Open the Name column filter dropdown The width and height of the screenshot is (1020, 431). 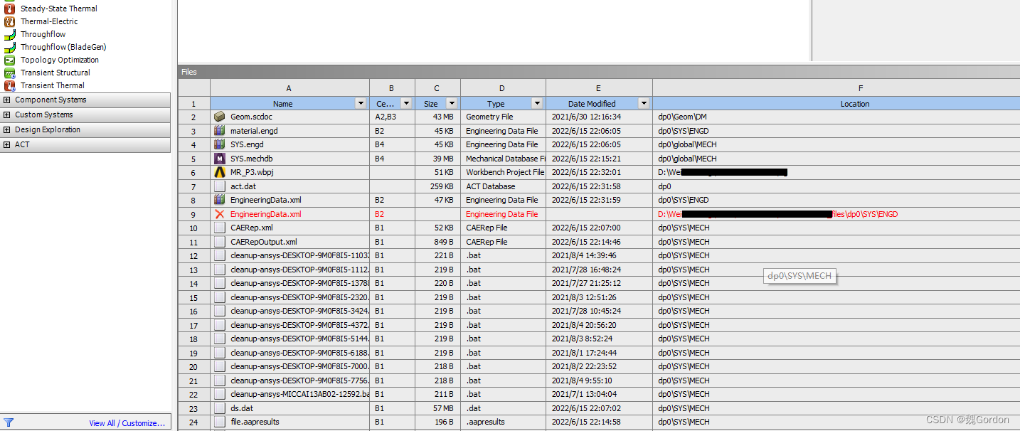[x=361, y=104]
